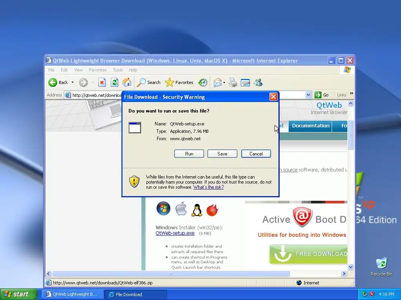Open the What's the risk? link
Screen dimensions: 401x300
[x=208, y=187]
